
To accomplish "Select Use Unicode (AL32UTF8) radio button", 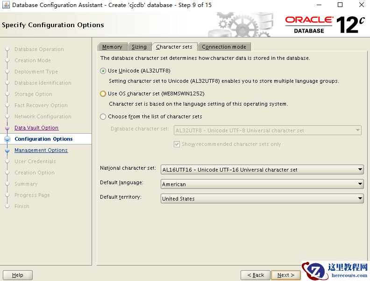I will (103, 71).
